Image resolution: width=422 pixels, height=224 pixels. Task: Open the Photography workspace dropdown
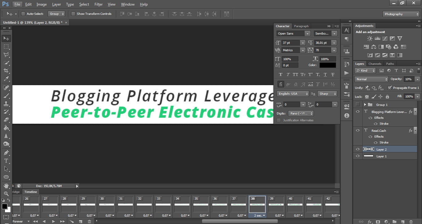point(401,14)
